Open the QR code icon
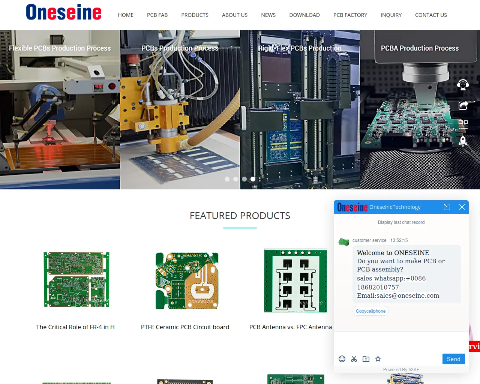480x384 pixels. pyautogui.click(x=463, y=124)
